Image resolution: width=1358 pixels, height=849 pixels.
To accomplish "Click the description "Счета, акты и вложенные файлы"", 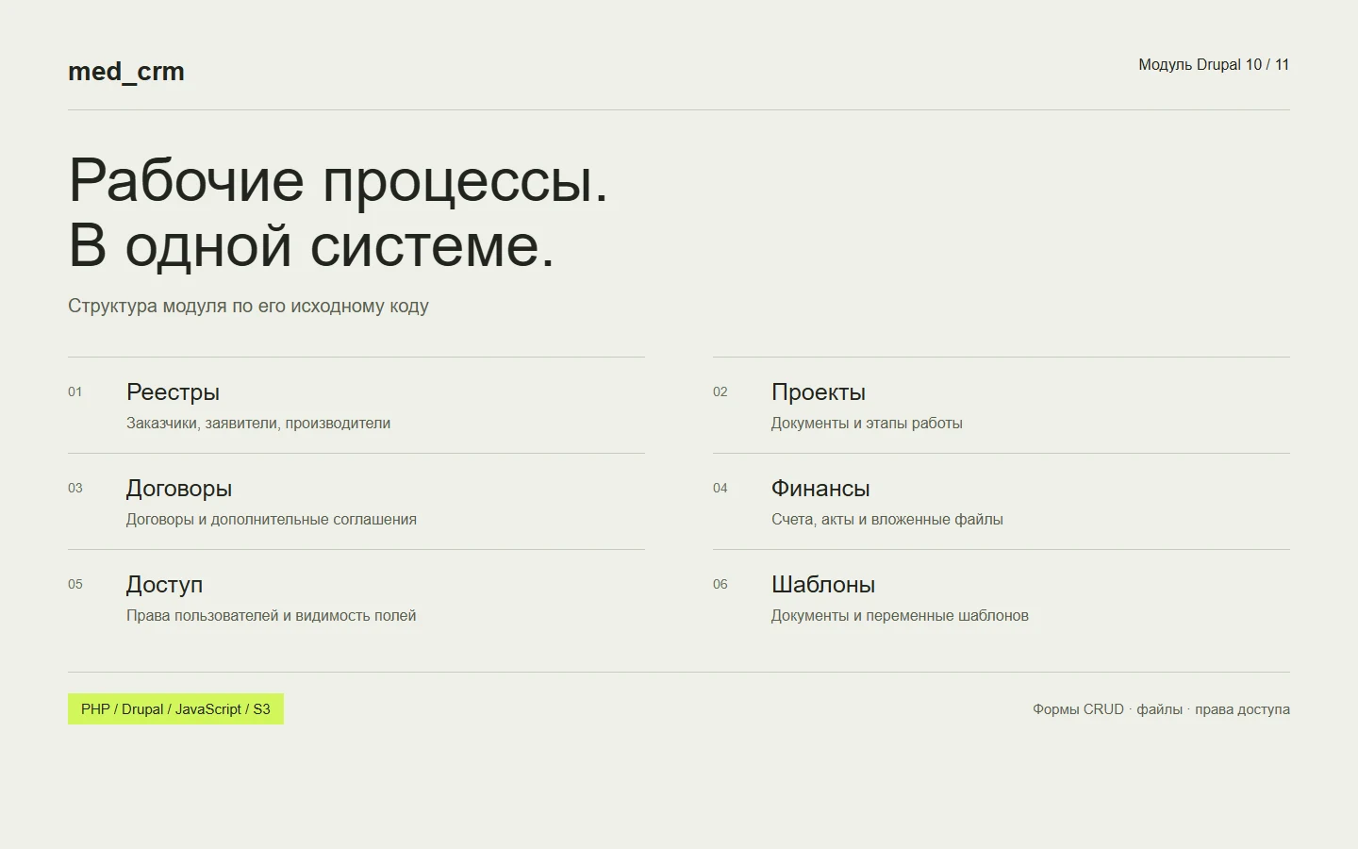I will click(887, 520).
